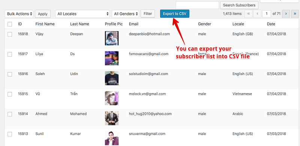This screenshot has width=300, height=146.
Task: Click email deepanbio@hotmail.com
Action: (149, 34)
